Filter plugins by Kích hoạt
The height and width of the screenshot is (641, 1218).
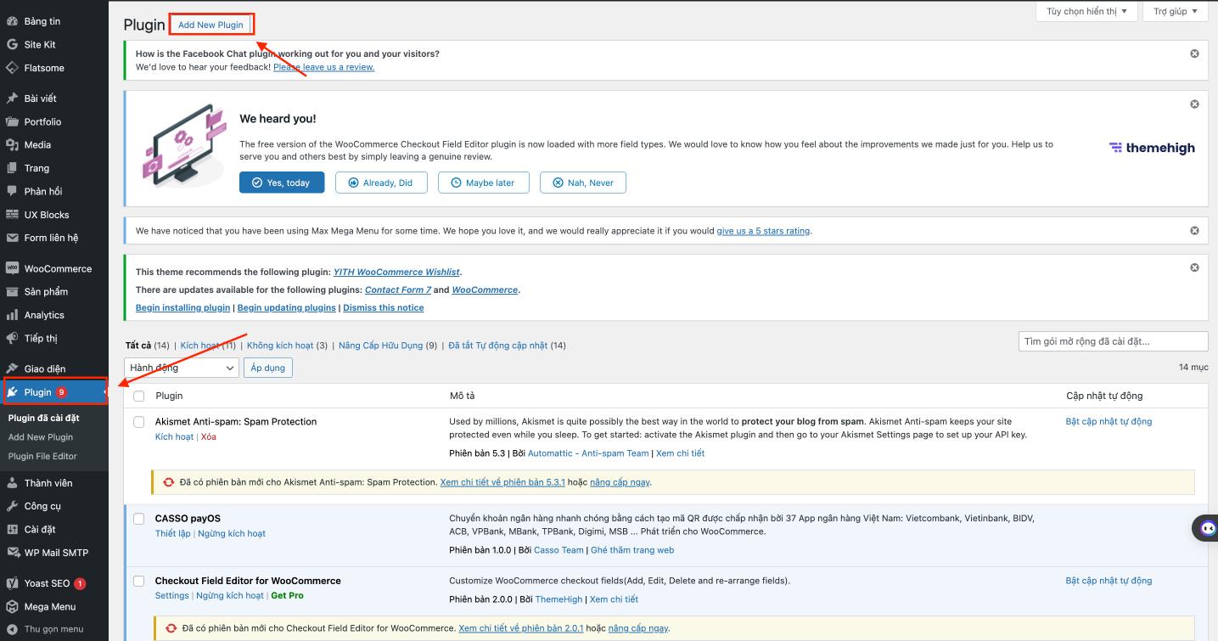[200, 346]
